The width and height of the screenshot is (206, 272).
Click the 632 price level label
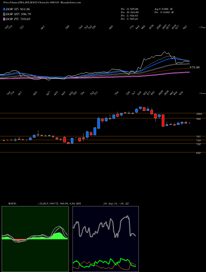pos(198,153)
